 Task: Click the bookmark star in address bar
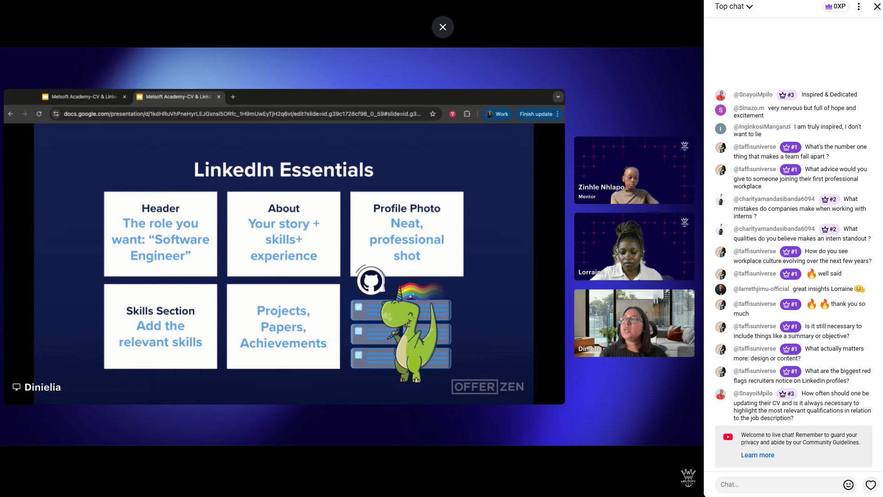point(433,114)
